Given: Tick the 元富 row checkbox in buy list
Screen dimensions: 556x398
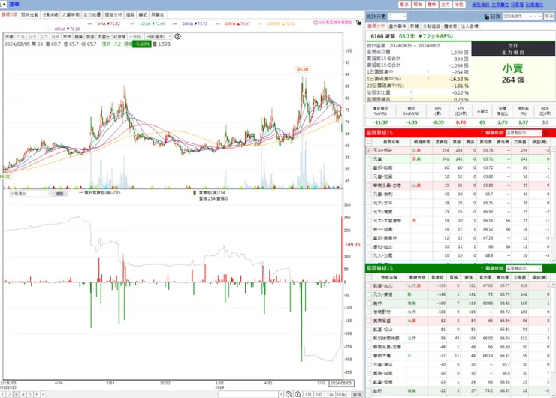Looking at the screenshot, I should pos(369,159).
